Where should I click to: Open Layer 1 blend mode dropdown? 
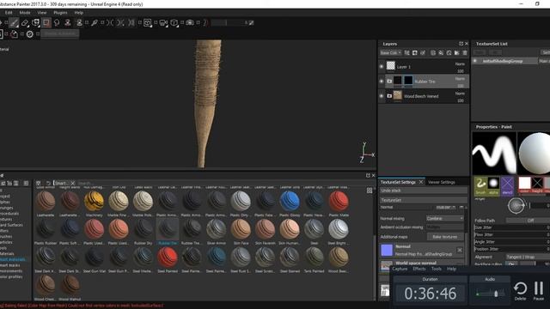pos(460,64)
